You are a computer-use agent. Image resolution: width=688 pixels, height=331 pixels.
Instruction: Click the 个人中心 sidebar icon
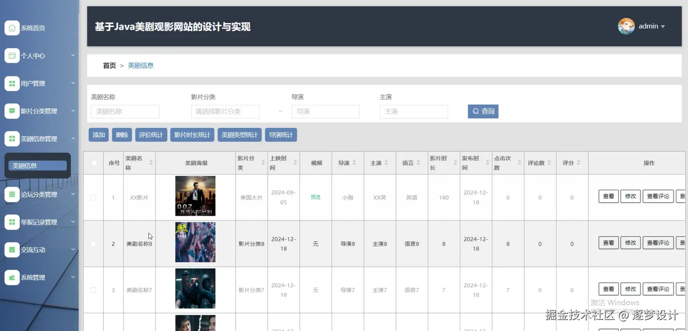[x=12, y=55]
